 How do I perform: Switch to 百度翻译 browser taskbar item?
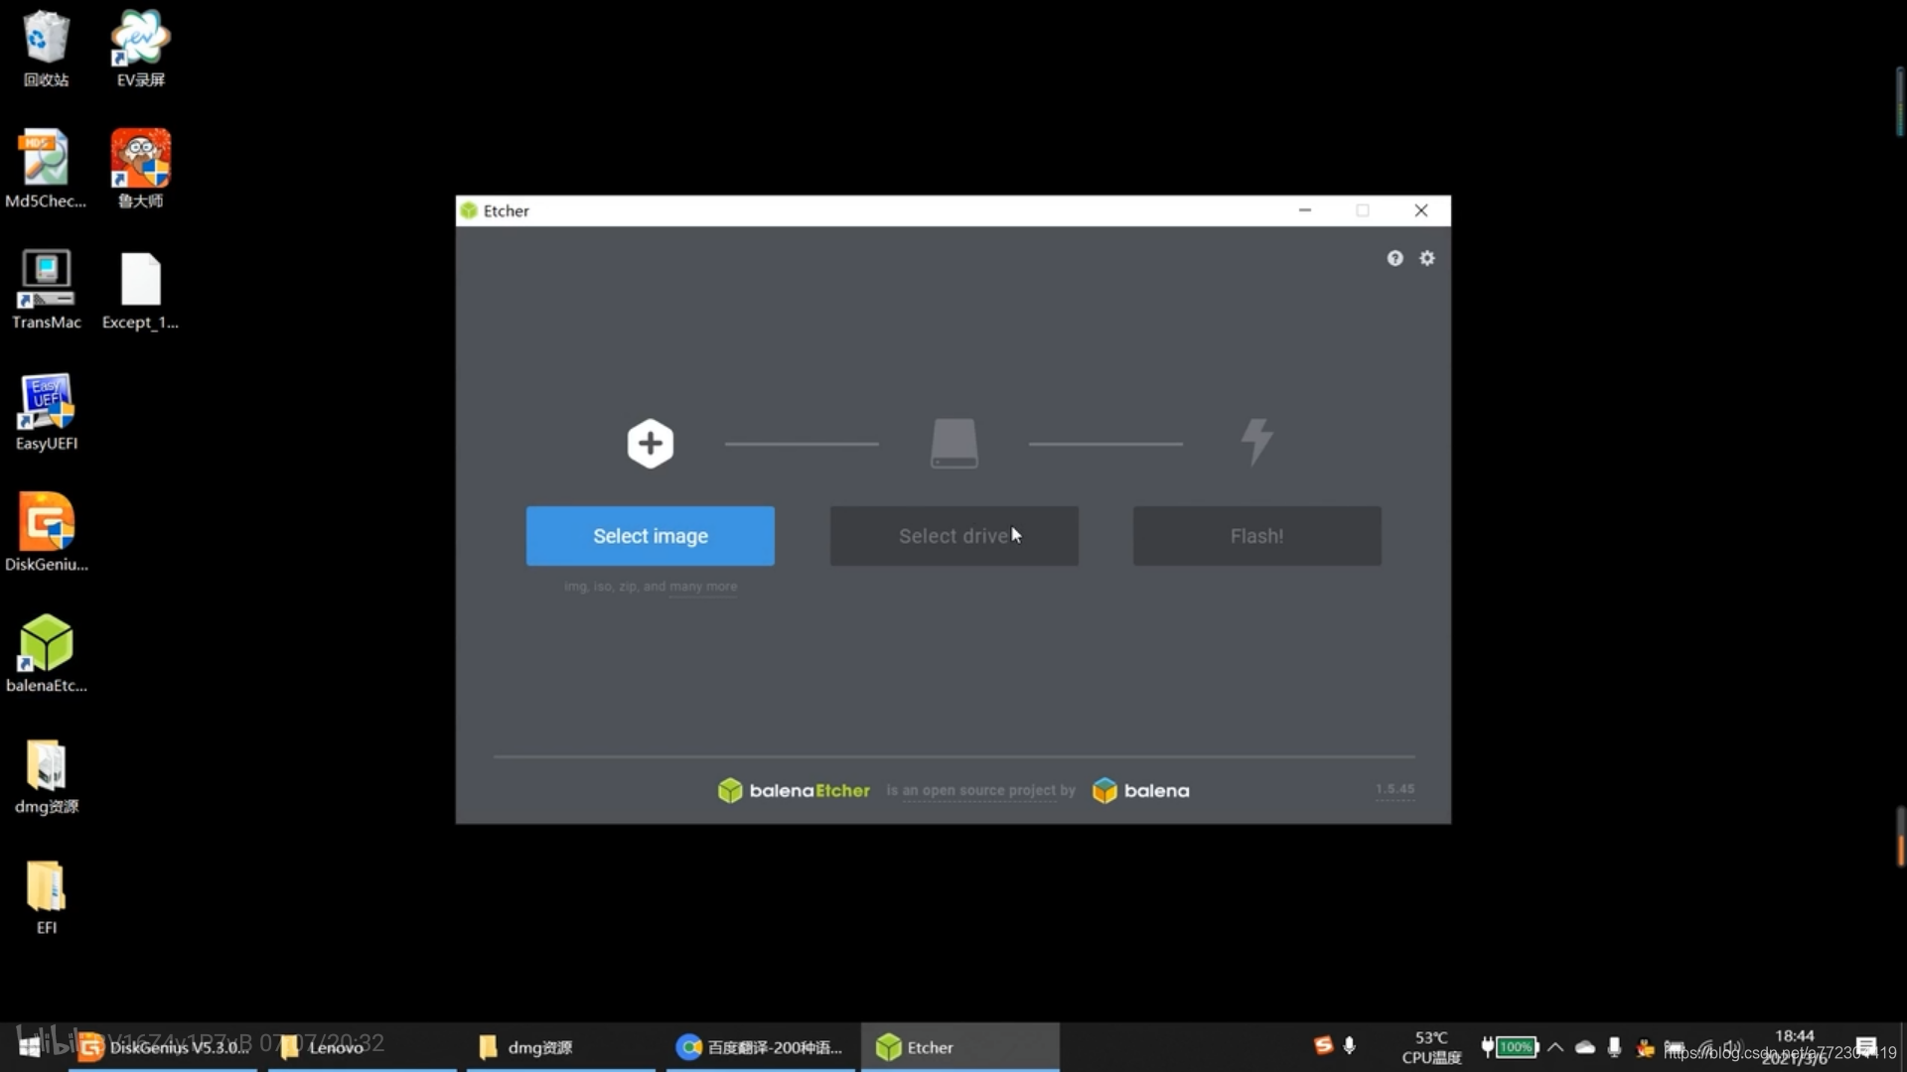pyautogui.click(x=760, y=1047)
